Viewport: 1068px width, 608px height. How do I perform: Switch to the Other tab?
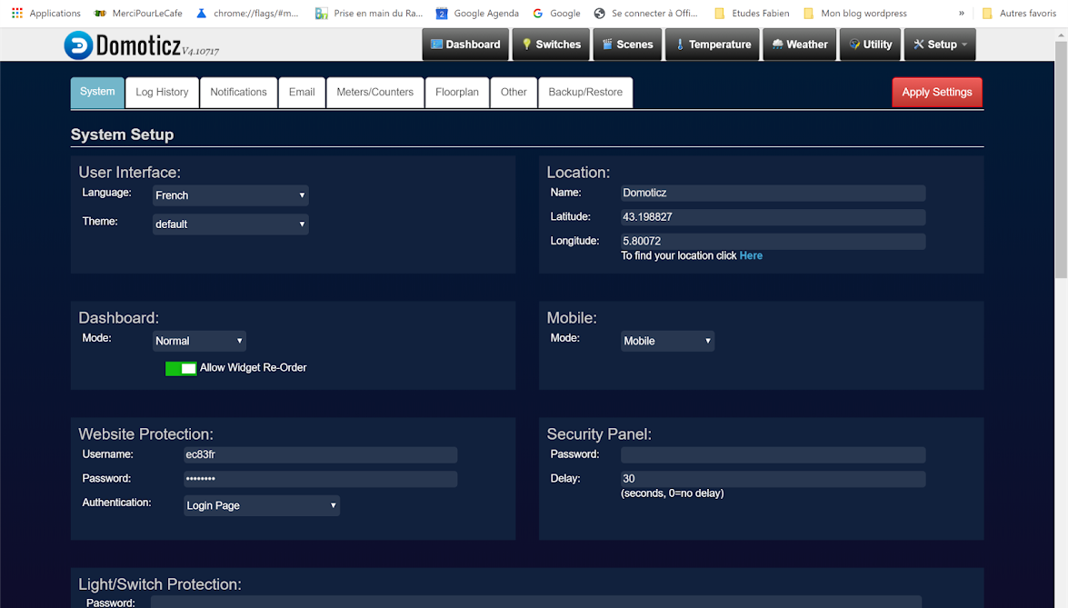pyautogui.click(x=514, y=93)
